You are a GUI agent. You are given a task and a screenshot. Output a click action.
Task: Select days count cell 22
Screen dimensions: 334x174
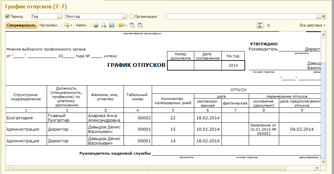(173, 118)
